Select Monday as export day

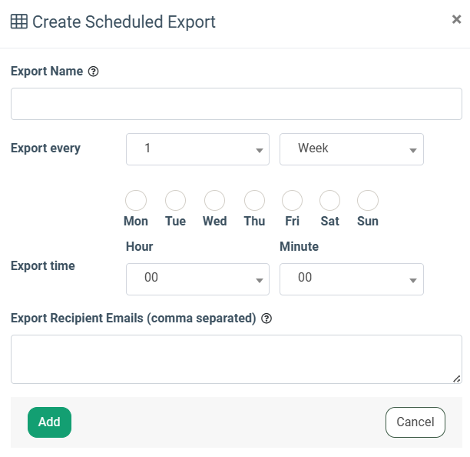point(136,201)
